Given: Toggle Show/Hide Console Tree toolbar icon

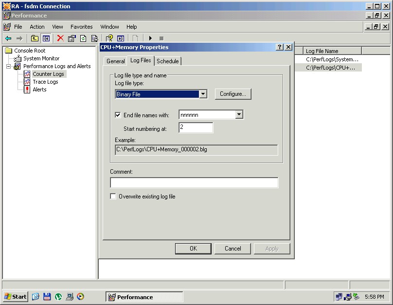Looking at the screenshot, I should pyautogui.click(x=46, y=38).
